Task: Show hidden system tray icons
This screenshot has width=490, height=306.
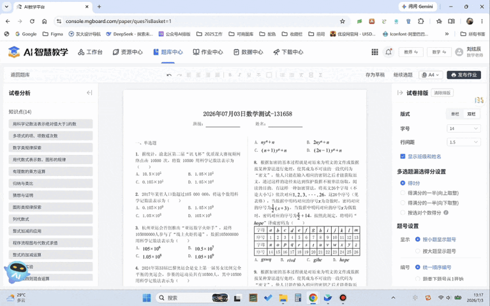Action: (x=393, y=298)
